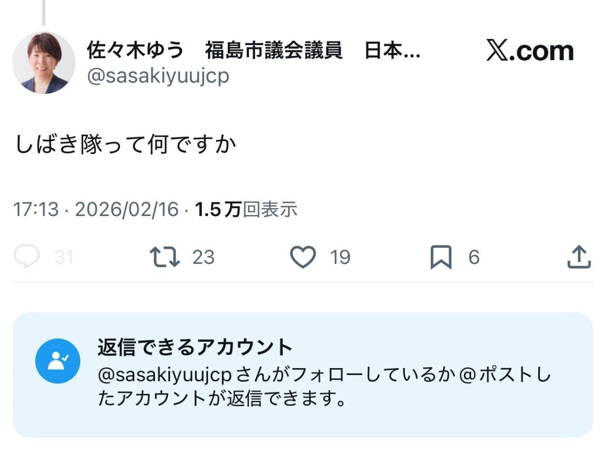
Task: Click the date 2026/02/16
Action: 127,210
